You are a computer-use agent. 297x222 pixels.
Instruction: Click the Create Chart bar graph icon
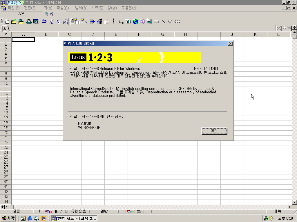point(128,21)
